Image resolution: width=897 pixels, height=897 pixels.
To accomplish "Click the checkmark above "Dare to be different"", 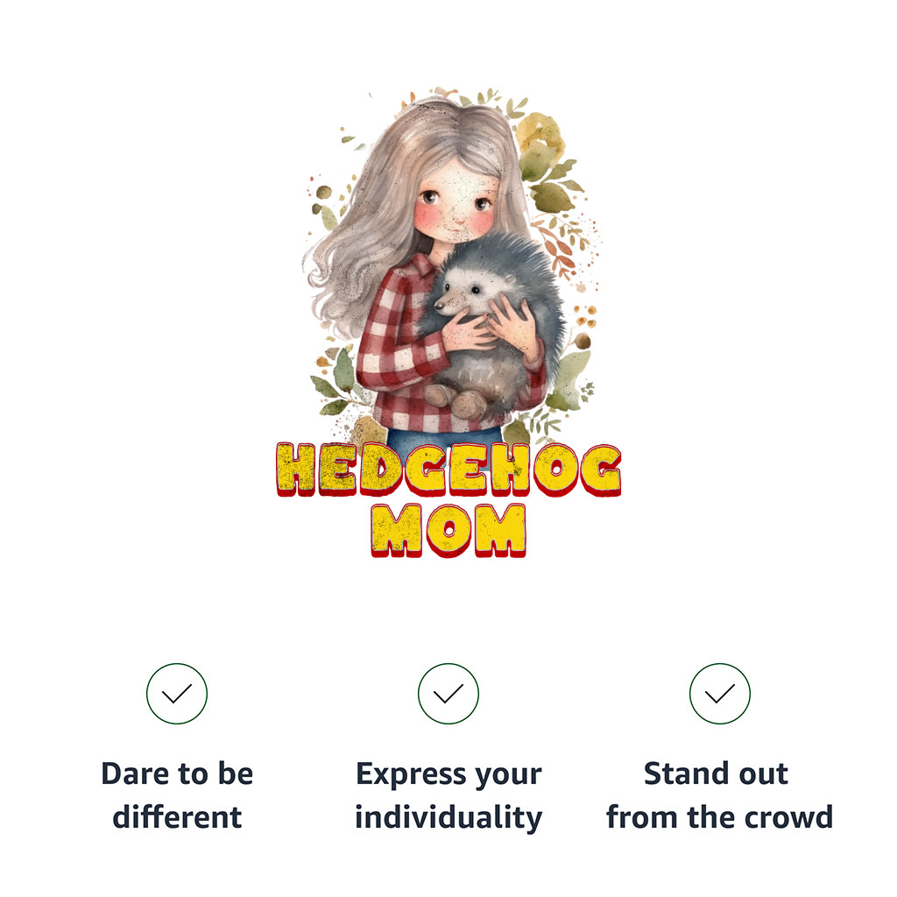I will point(177,694).
